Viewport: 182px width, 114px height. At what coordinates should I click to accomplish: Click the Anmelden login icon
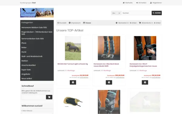(x=137, y=3)
